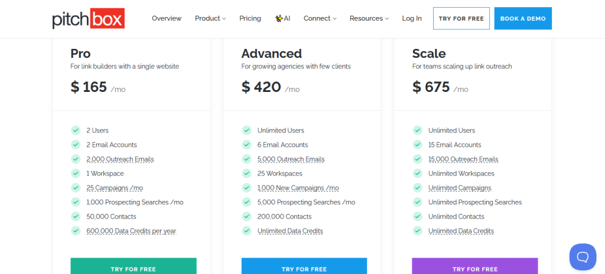Viewport: 605px width, 274px height.
Task: Click the Advanced plan heading
Action: (272, 53)
